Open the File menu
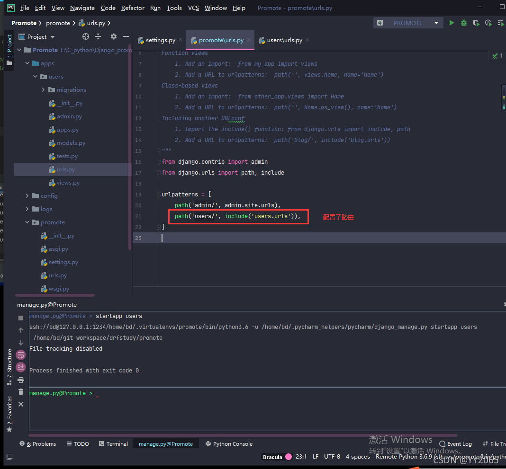 [25, 8]
